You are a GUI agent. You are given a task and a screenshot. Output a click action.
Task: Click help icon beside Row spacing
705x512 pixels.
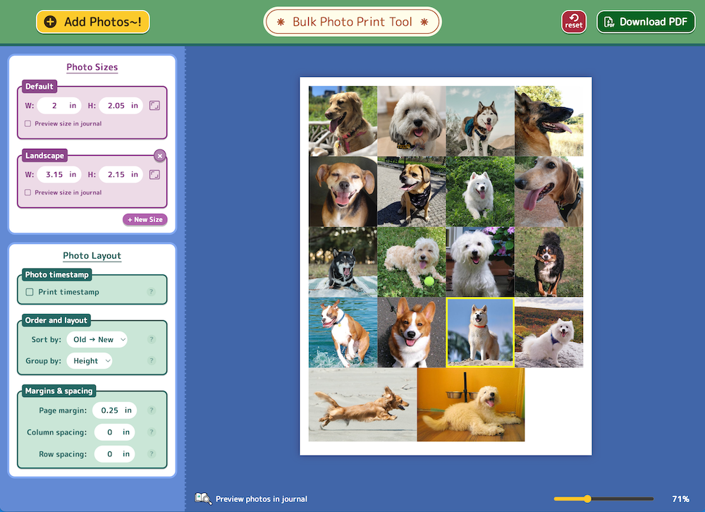point(151,454)
